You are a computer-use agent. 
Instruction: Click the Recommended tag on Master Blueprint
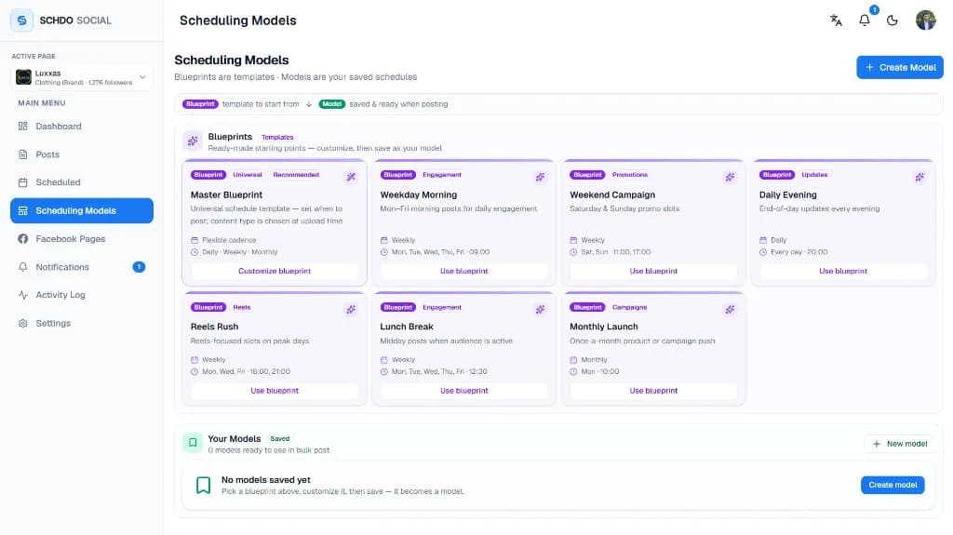click(296, 175)
